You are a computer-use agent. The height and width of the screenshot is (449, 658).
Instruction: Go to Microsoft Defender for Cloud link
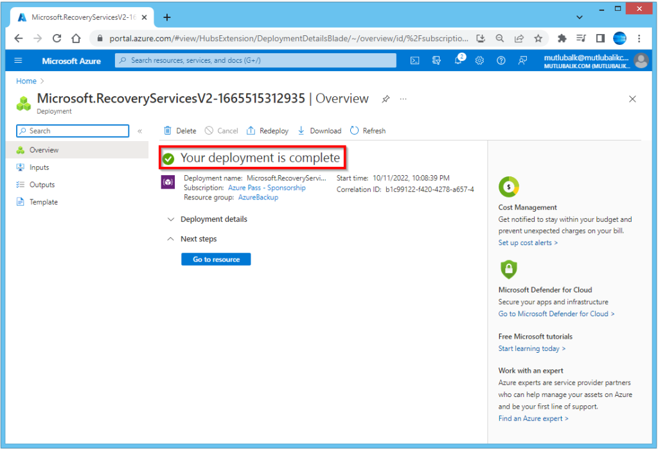(556, 314)
